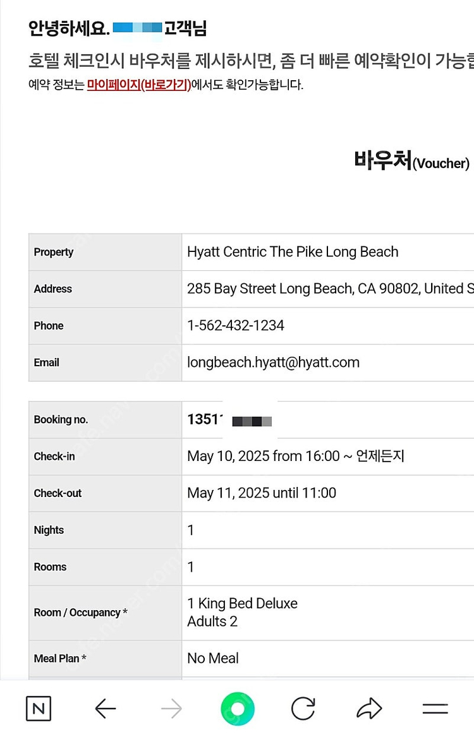Select the Hyatt Centric property name
Screen dimensions: 474x737
coord(293,252)
